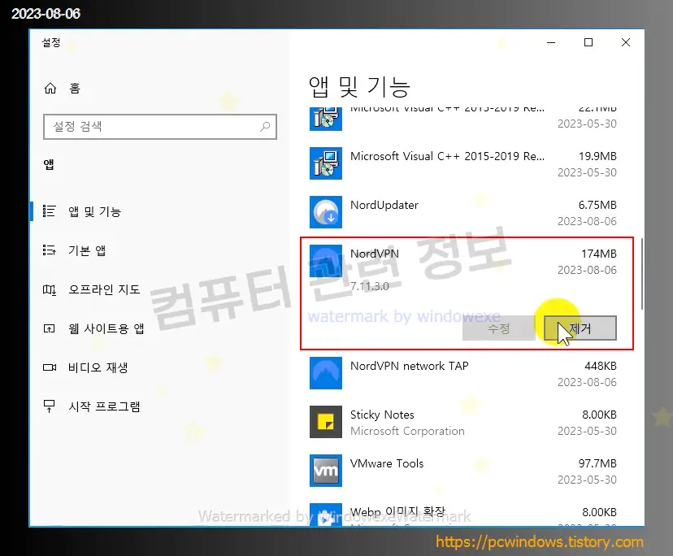Click the 앱 및 기능 page heading

pyautogui.click(x=359, y=87)
